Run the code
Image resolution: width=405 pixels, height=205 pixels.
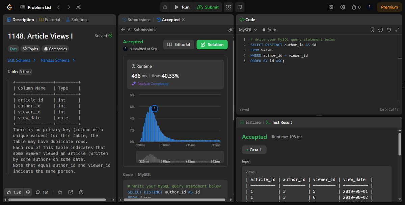click(182, 7)
